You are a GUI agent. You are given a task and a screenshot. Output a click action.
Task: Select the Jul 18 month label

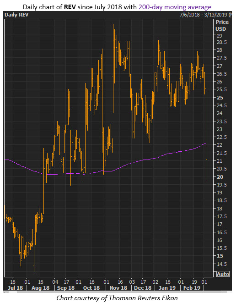click(x=15, y=288)
